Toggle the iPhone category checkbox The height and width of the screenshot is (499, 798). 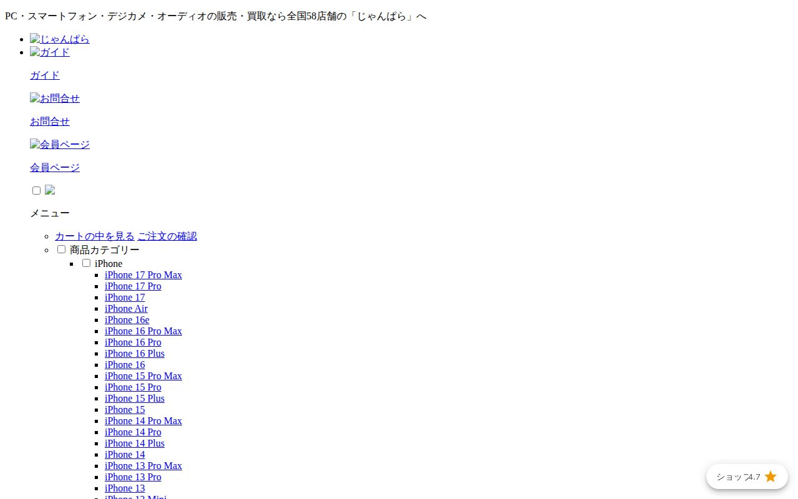click(x=86, y=263)
